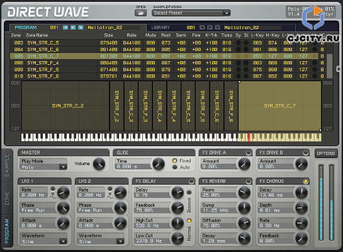Select Normal delay mode
The width and height of the screenshot is (343, 252).
(x=189, y=220)
